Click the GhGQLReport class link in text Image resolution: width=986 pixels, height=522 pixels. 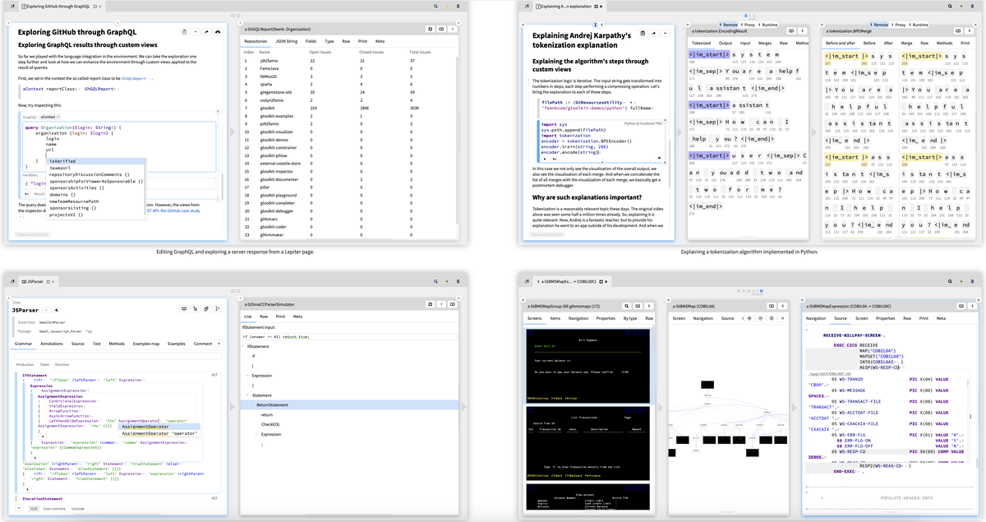pyautogui.click(x=132, y=79)
